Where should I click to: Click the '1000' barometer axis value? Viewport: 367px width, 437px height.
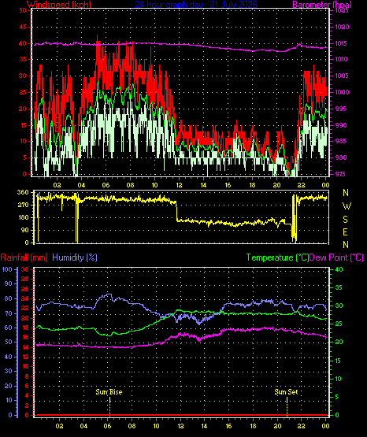(342, 92)
